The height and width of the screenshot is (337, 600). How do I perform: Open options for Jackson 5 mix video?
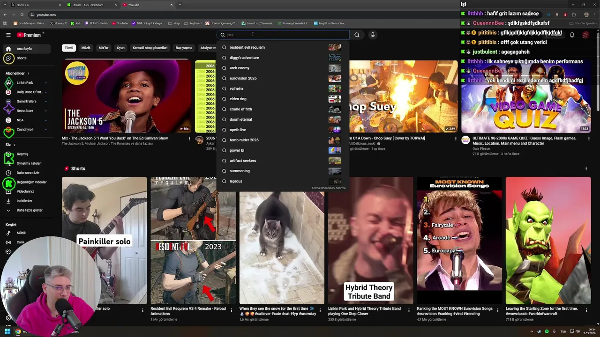tap(189, 139)
